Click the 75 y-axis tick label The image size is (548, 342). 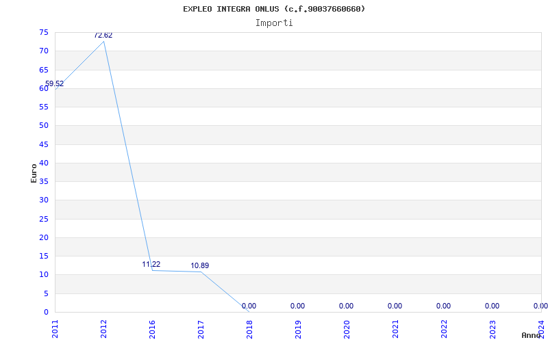click(44, 33)
